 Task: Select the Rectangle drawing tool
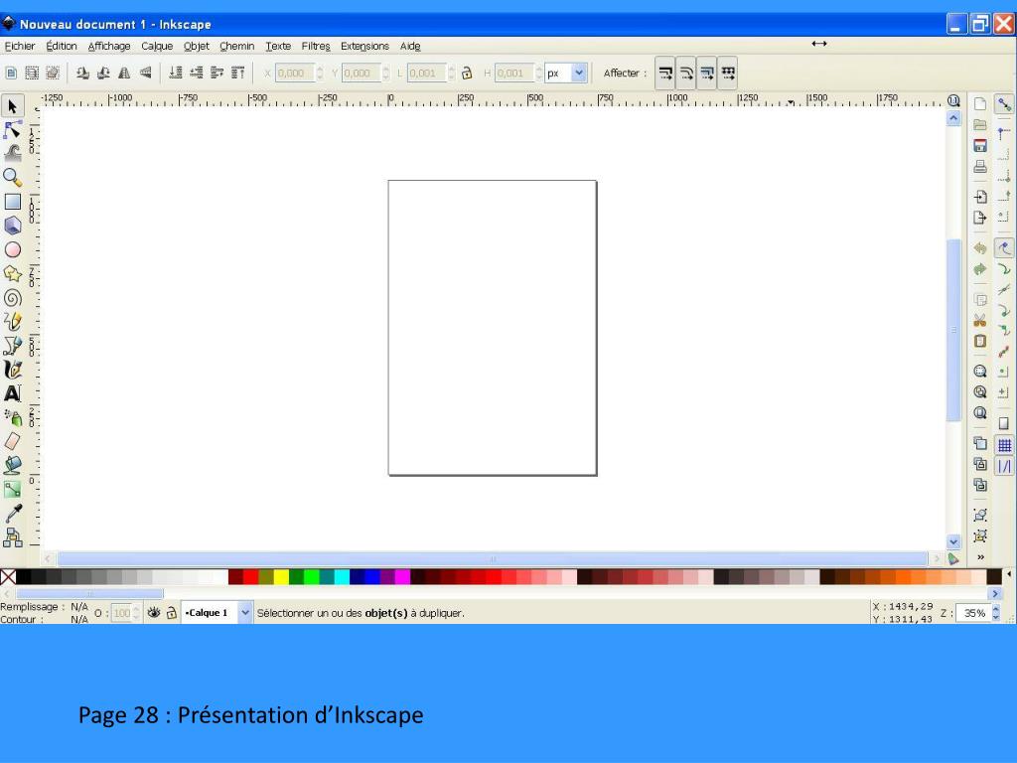(x=13, y=202)
